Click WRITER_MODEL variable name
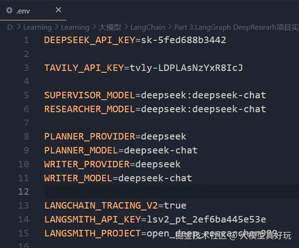The image size is (299, 248). point(78,178)
